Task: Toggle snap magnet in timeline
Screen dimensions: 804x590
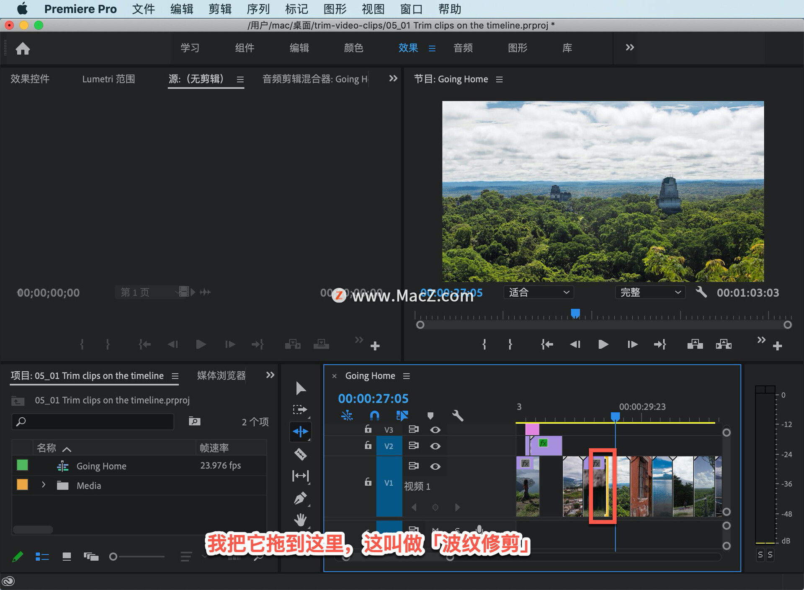Action: tap(374, 415)
